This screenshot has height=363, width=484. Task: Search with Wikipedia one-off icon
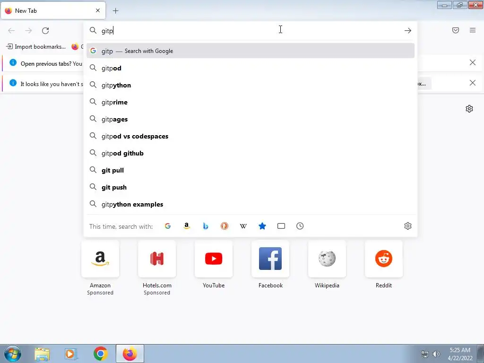[243, 226]
